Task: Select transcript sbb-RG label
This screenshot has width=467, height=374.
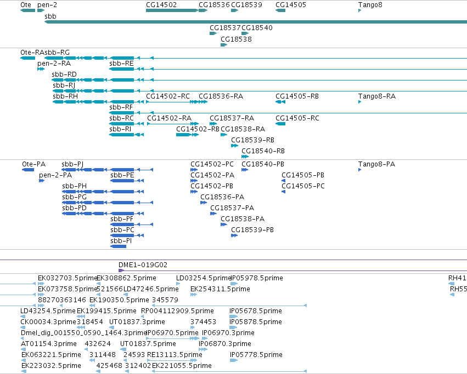Action: tap(57, 53)
